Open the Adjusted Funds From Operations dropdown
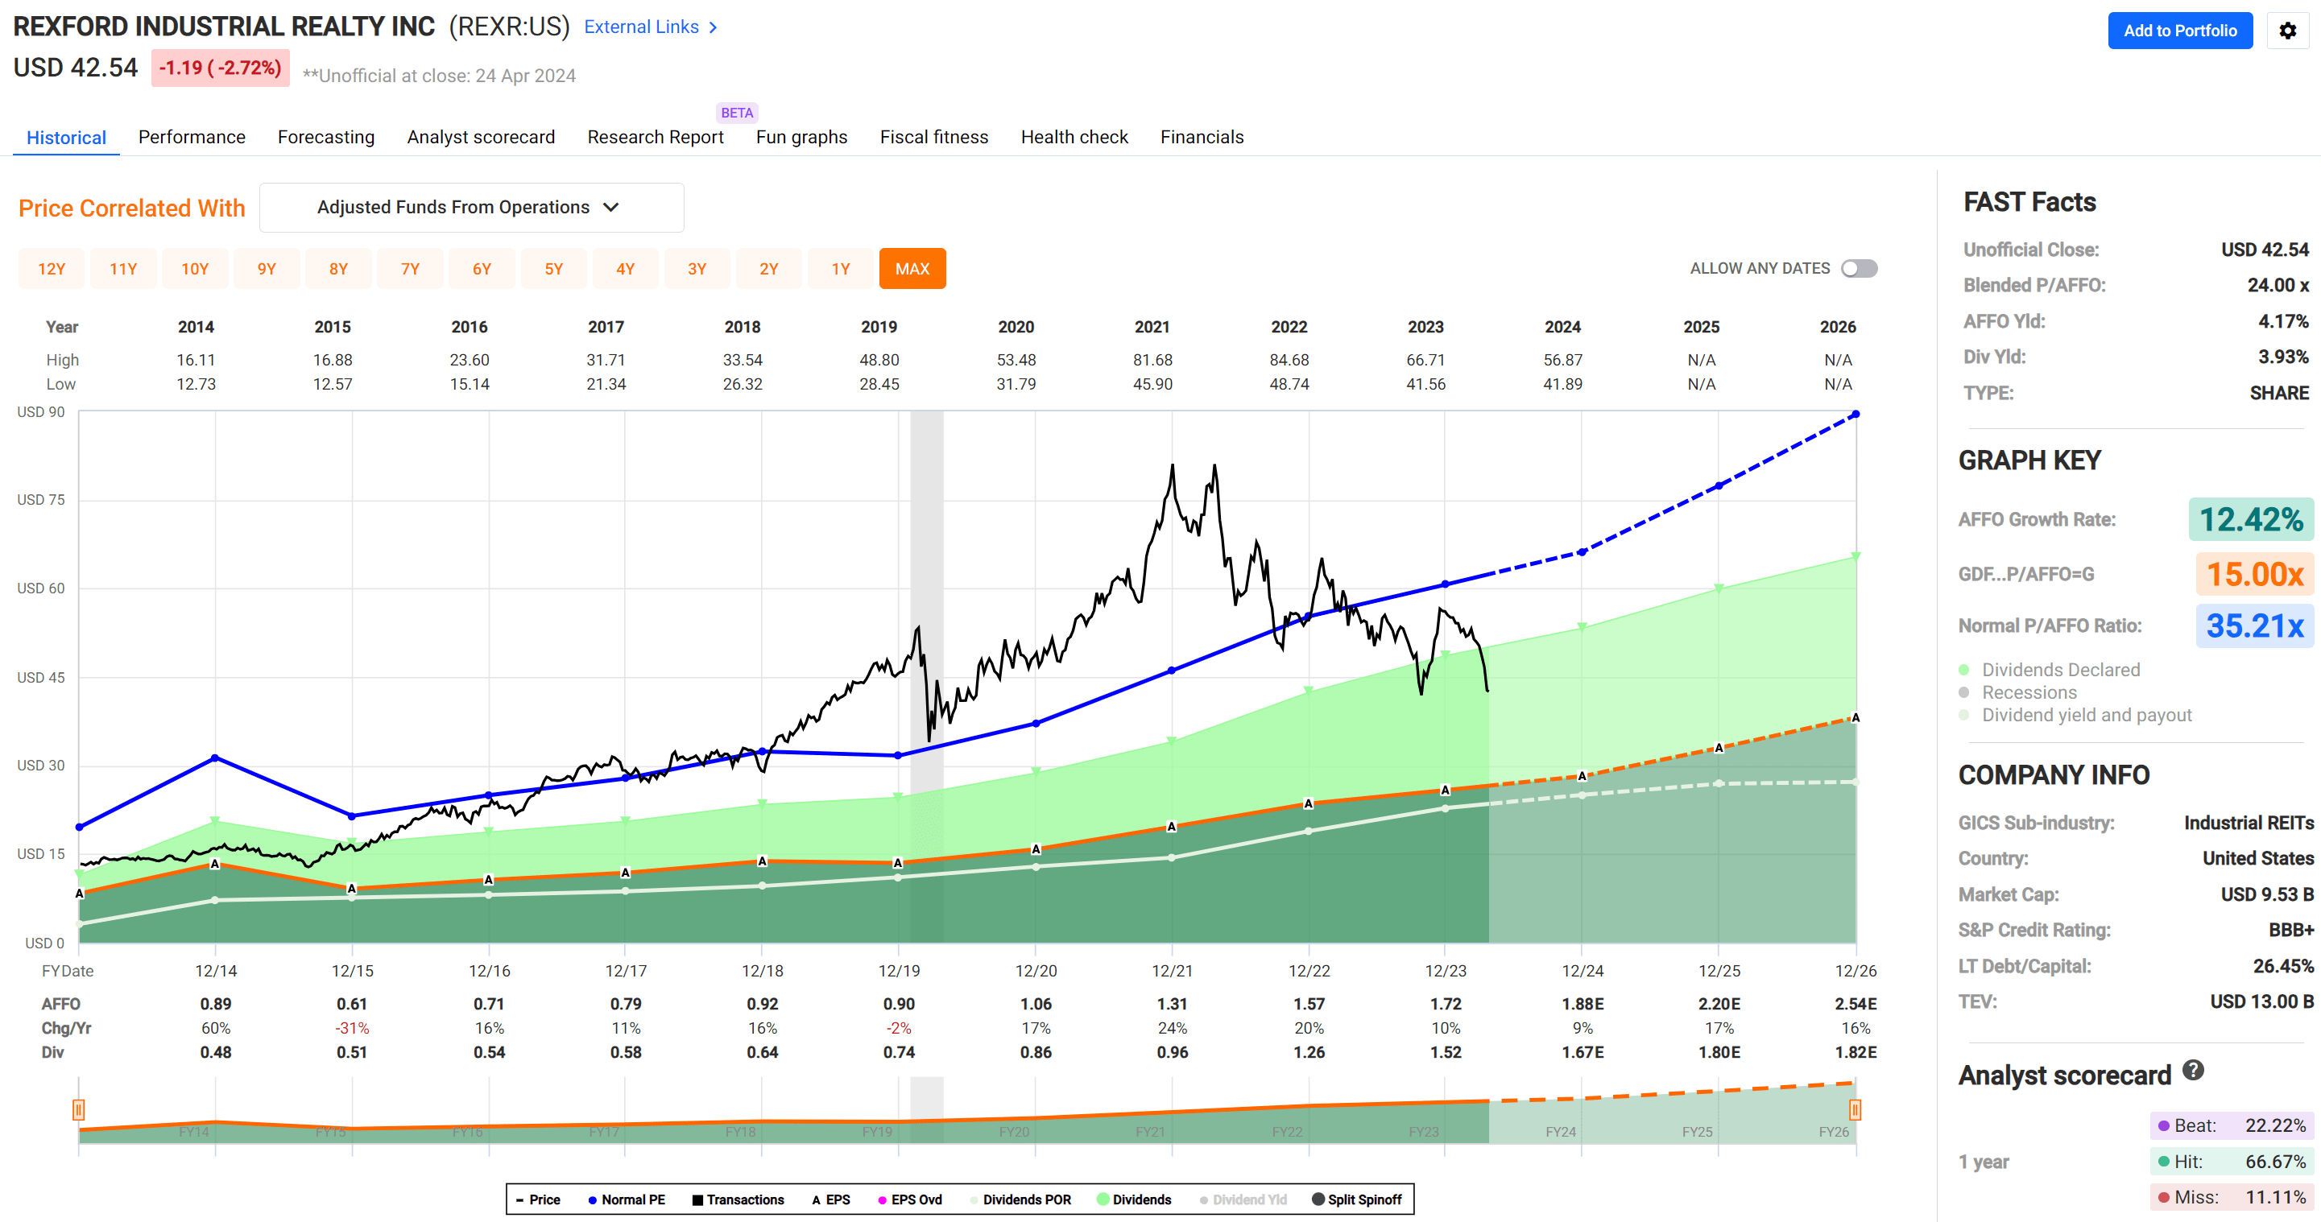 [470, 207]
